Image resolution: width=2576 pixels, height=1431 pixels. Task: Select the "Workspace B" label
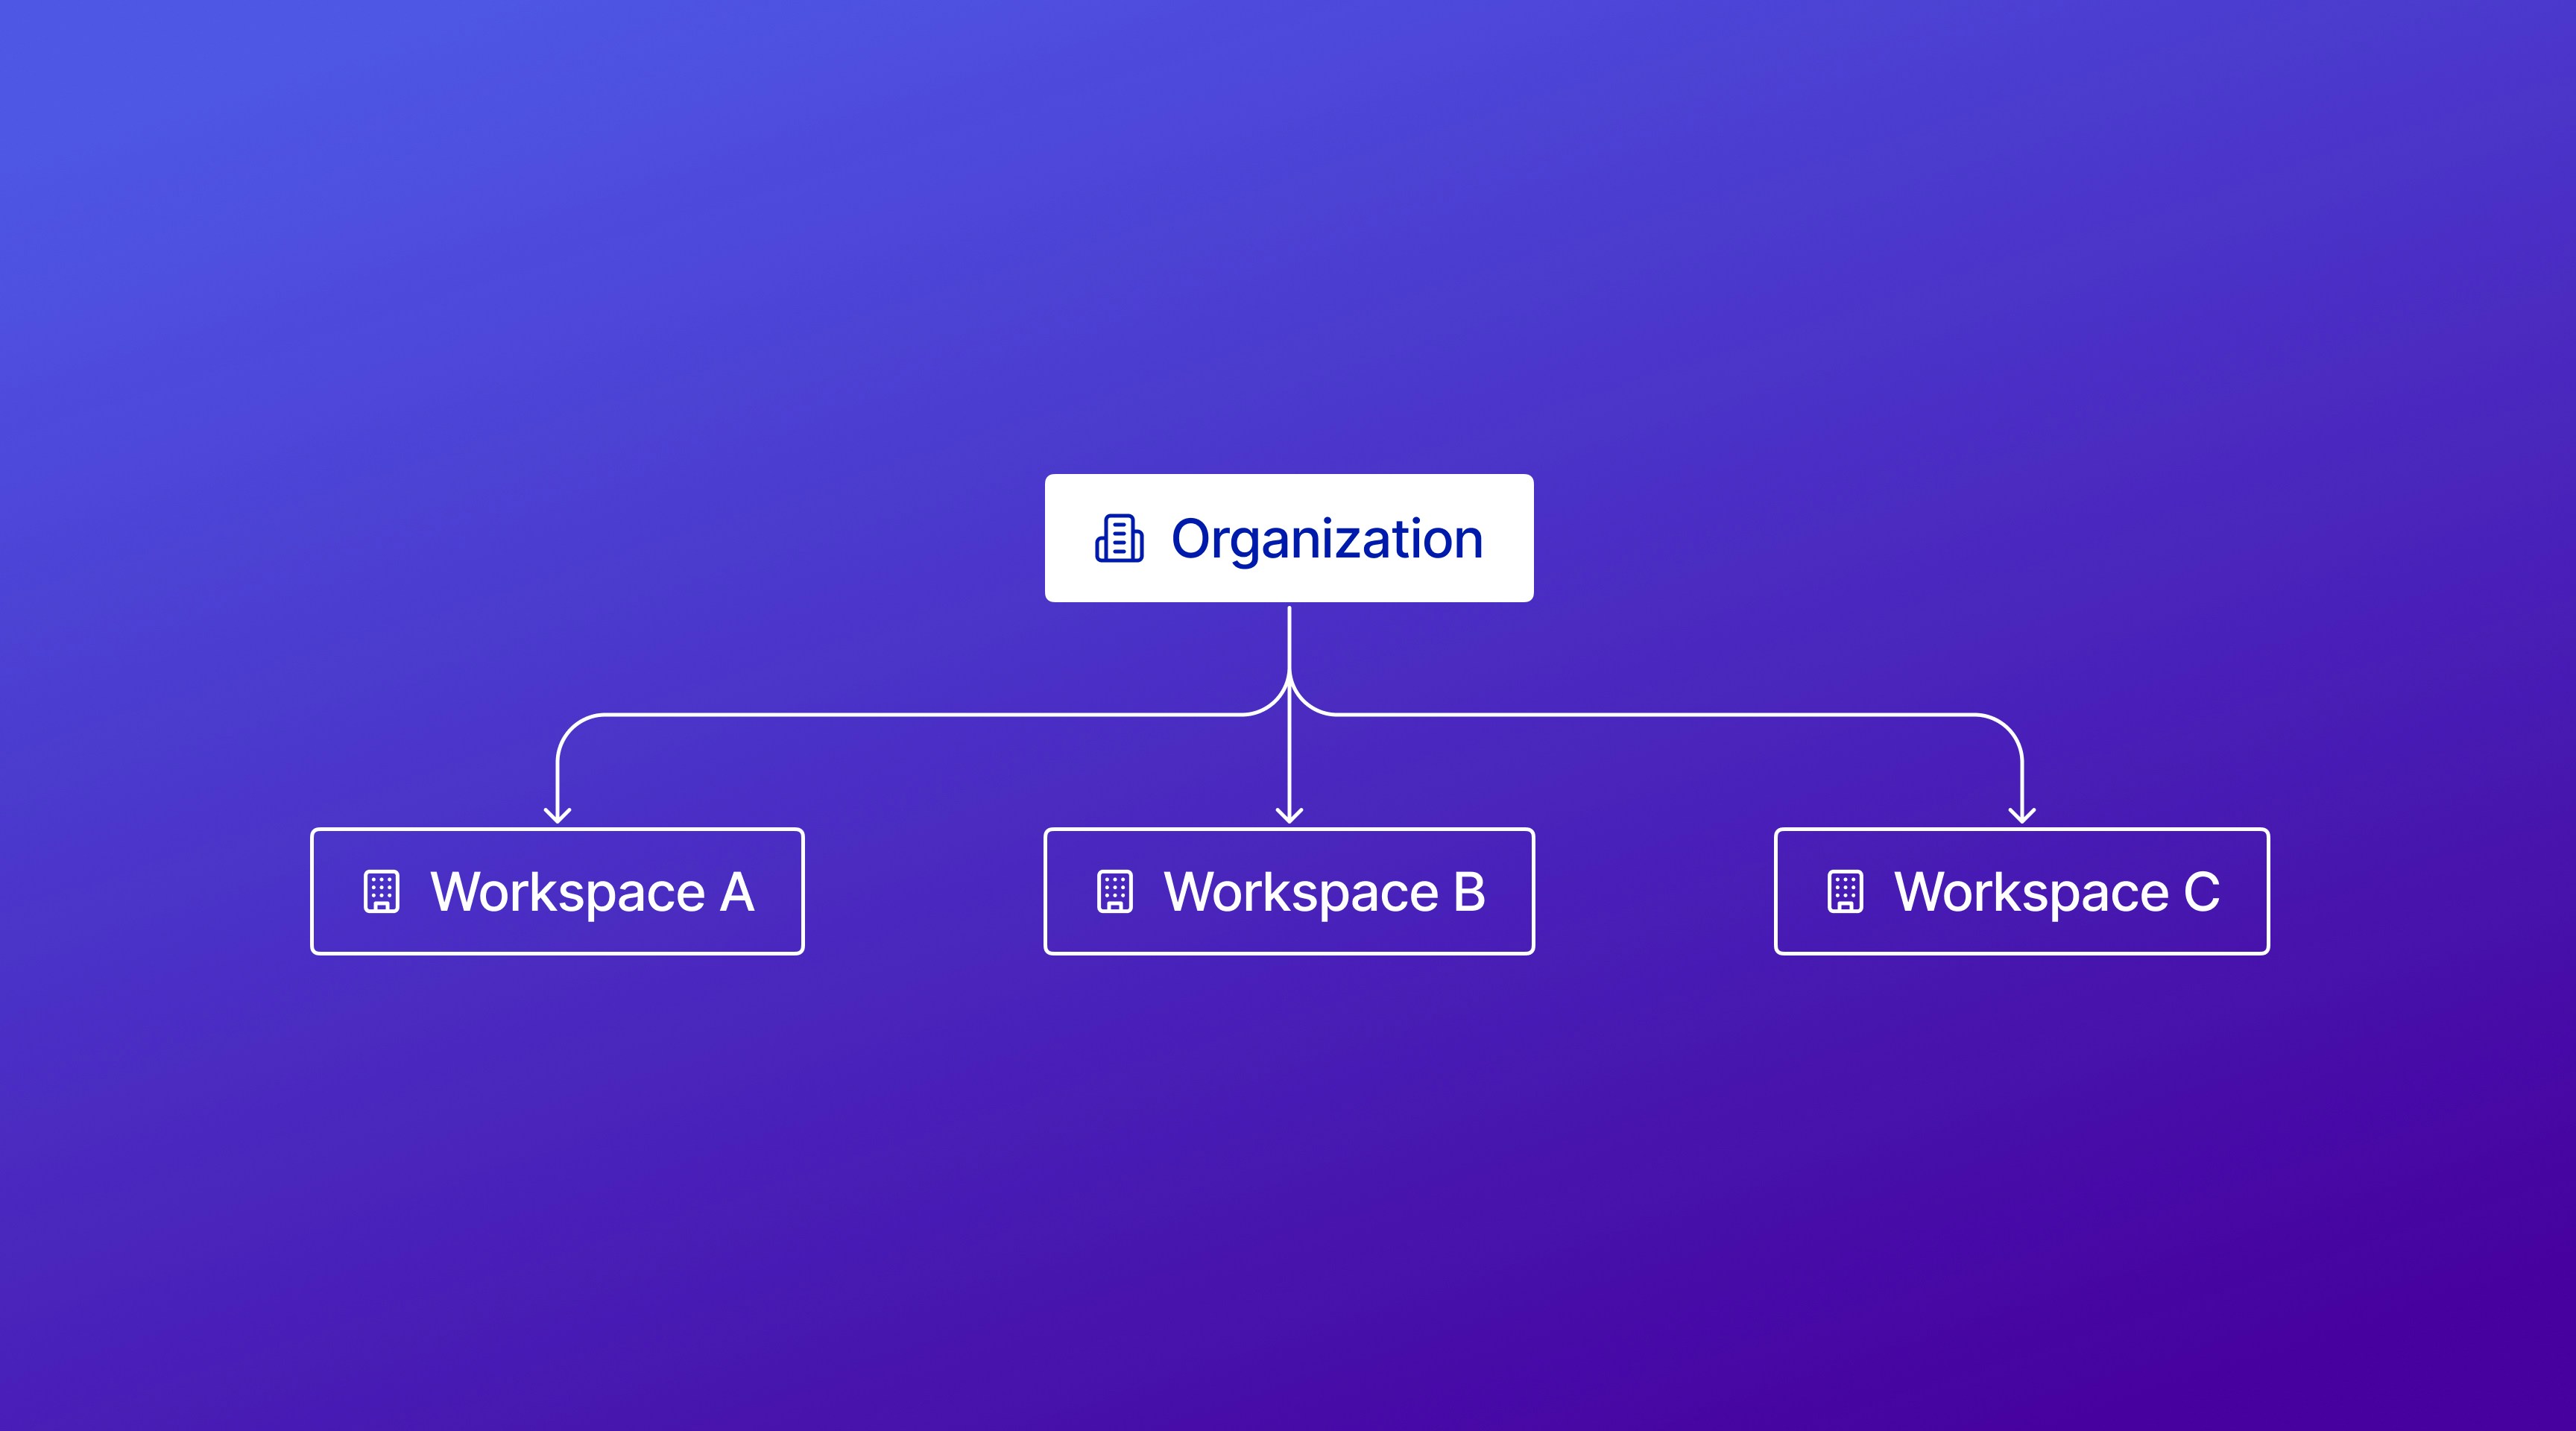pos(1325,892)
